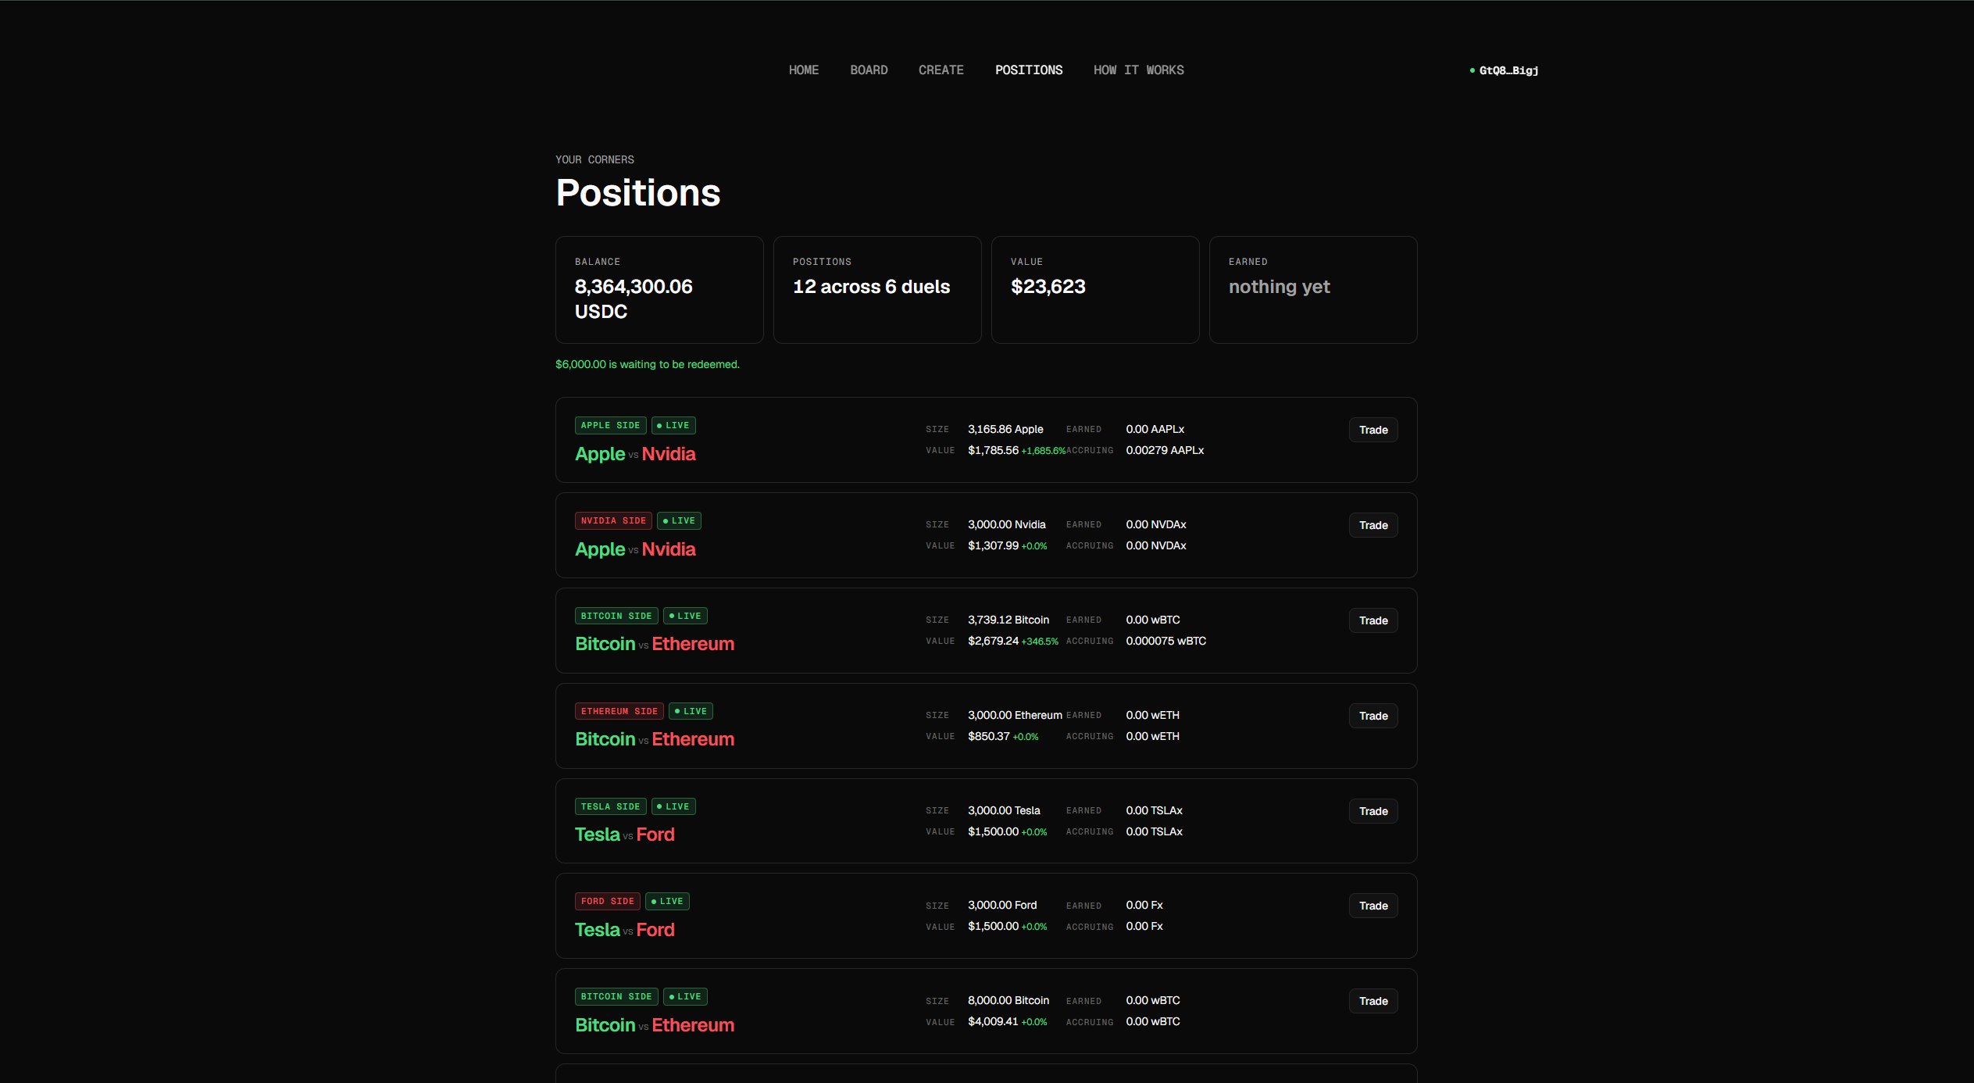Image resolution: width=1974 pixels, height=1083 pixels.
Task: Open the HOME navigation link
Action: pos(803,70)
